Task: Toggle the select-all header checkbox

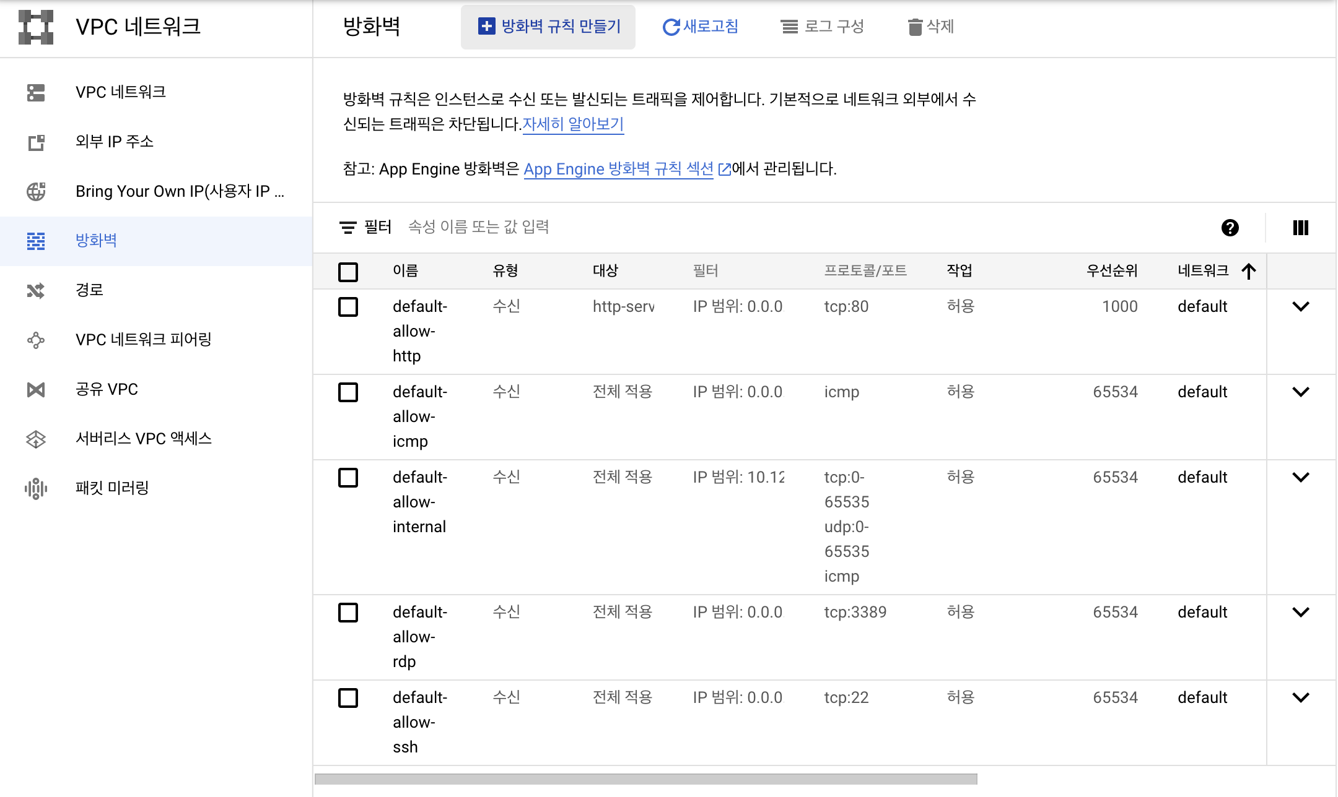Action: pos(348,272)
